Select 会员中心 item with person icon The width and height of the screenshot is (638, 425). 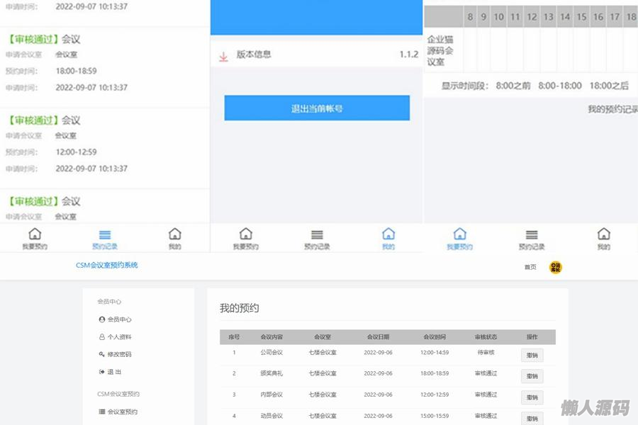119,319
